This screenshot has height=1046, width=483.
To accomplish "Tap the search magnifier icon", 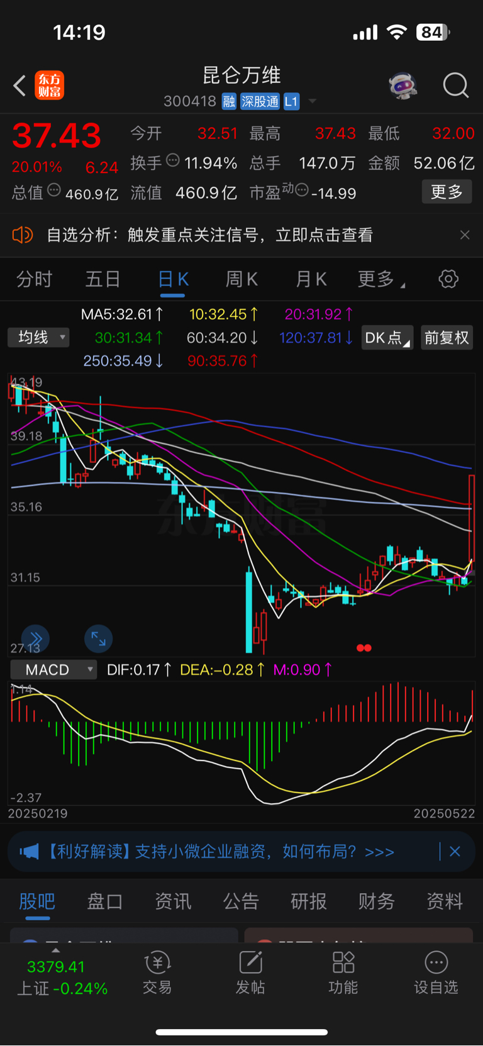I will point(455,85).
